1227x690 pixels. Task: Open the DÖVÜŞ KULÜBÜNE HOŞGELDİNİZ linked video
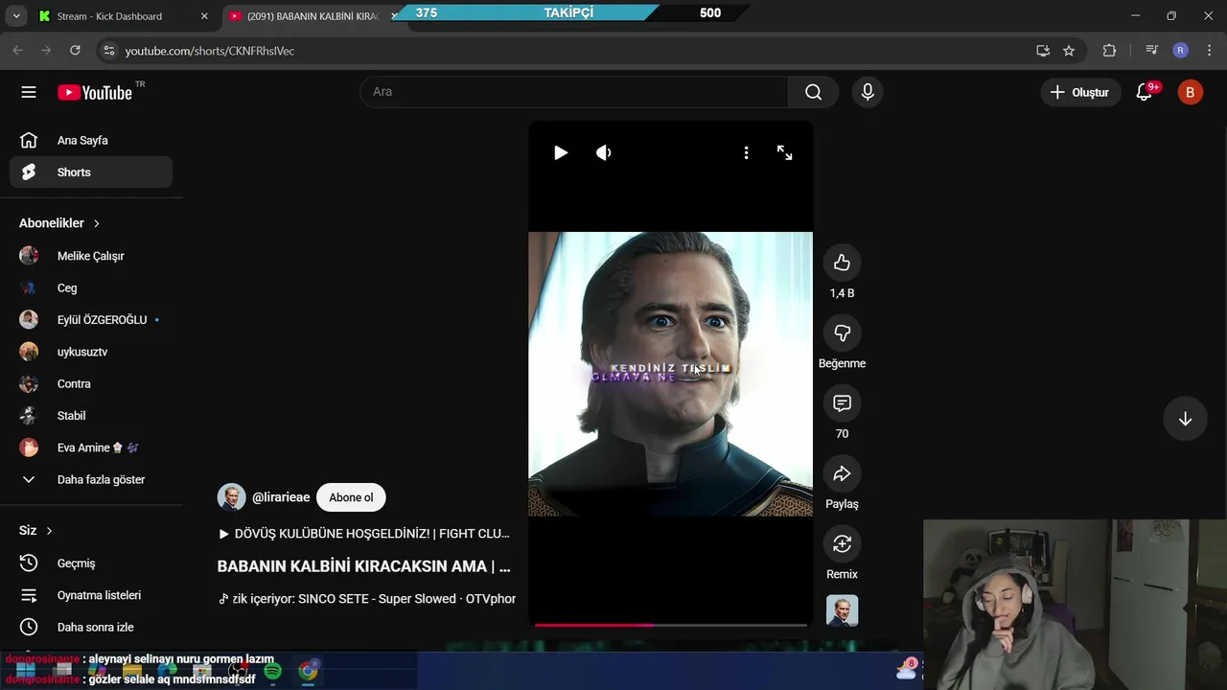364,534
